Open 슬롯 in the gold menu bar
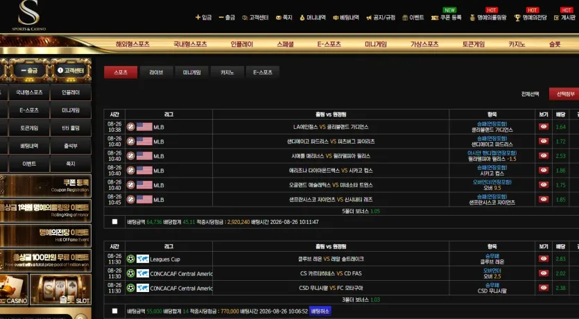Viewport: 579px width, 319px height. [x=555, y=44]
